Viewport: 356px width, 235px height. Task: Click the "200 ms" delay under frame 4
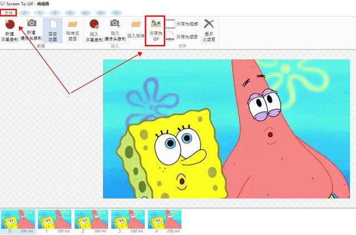point(173,231)
